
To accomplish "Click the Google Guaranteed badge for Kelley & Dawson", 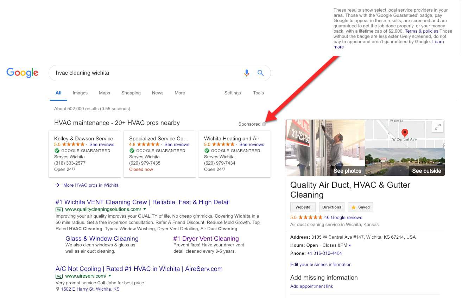I will click(x=57, y=151).
